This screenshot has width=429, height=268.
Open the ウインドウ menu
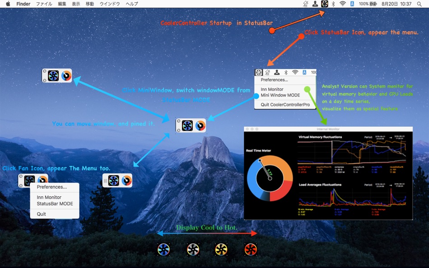[110, 4]
